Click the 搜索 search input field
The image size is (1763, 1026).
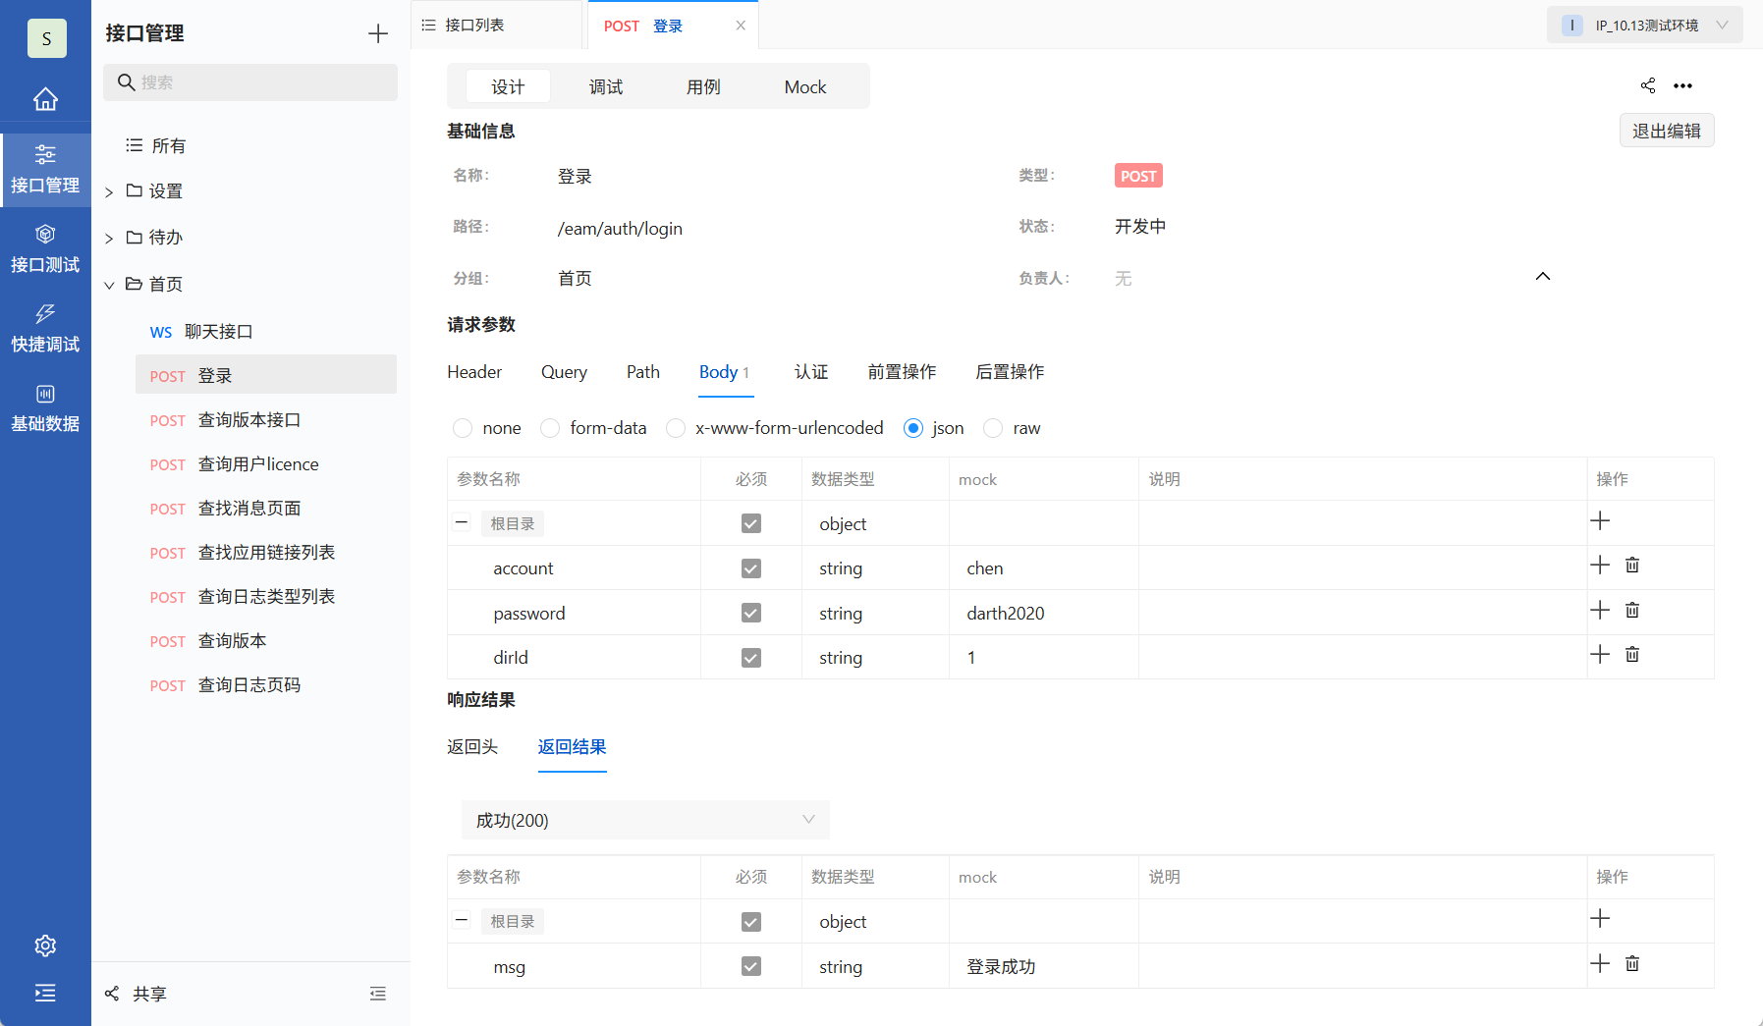pos(250,82)
